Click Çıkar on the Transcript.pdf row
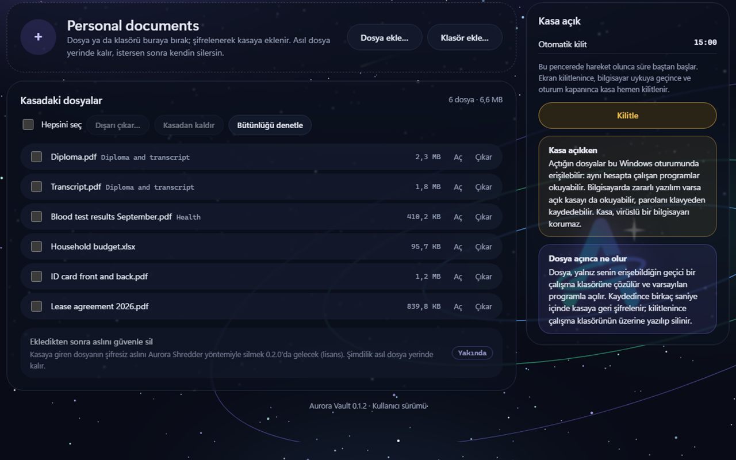 484,187
